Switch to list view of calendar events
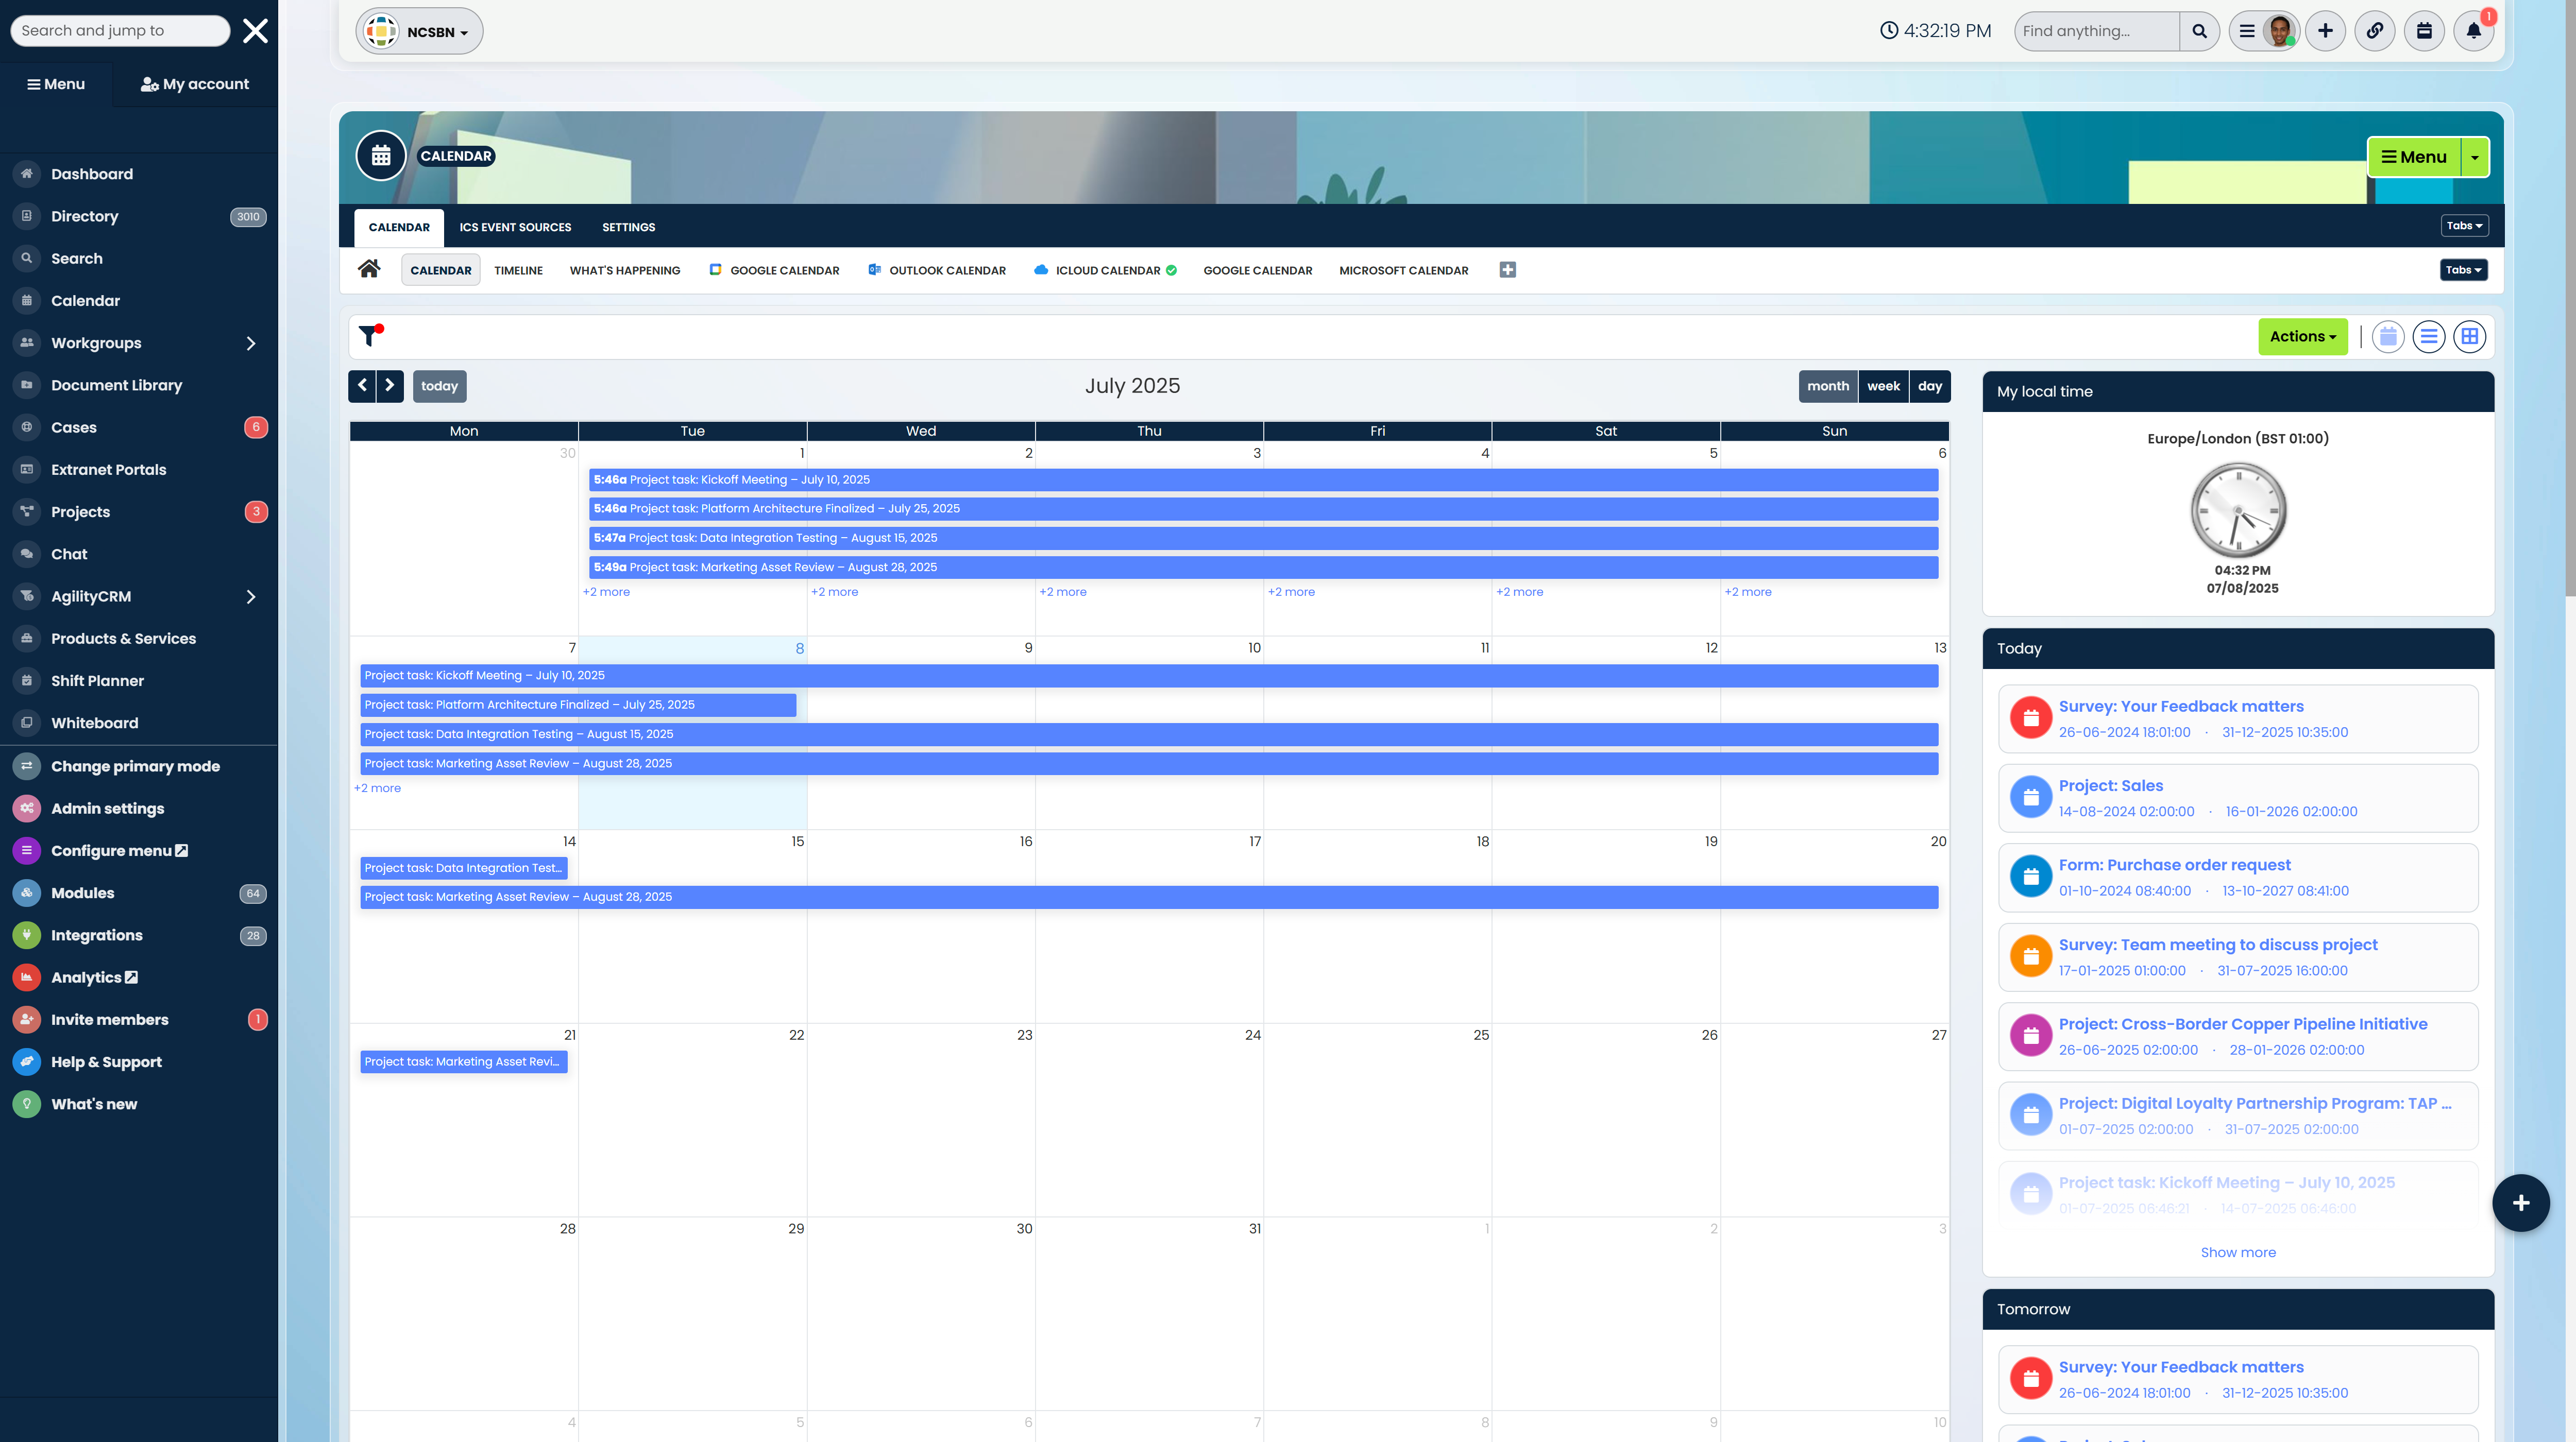Viewport: 2576px width, 1442px height. pyautogui.click(x=2429, y=337)
